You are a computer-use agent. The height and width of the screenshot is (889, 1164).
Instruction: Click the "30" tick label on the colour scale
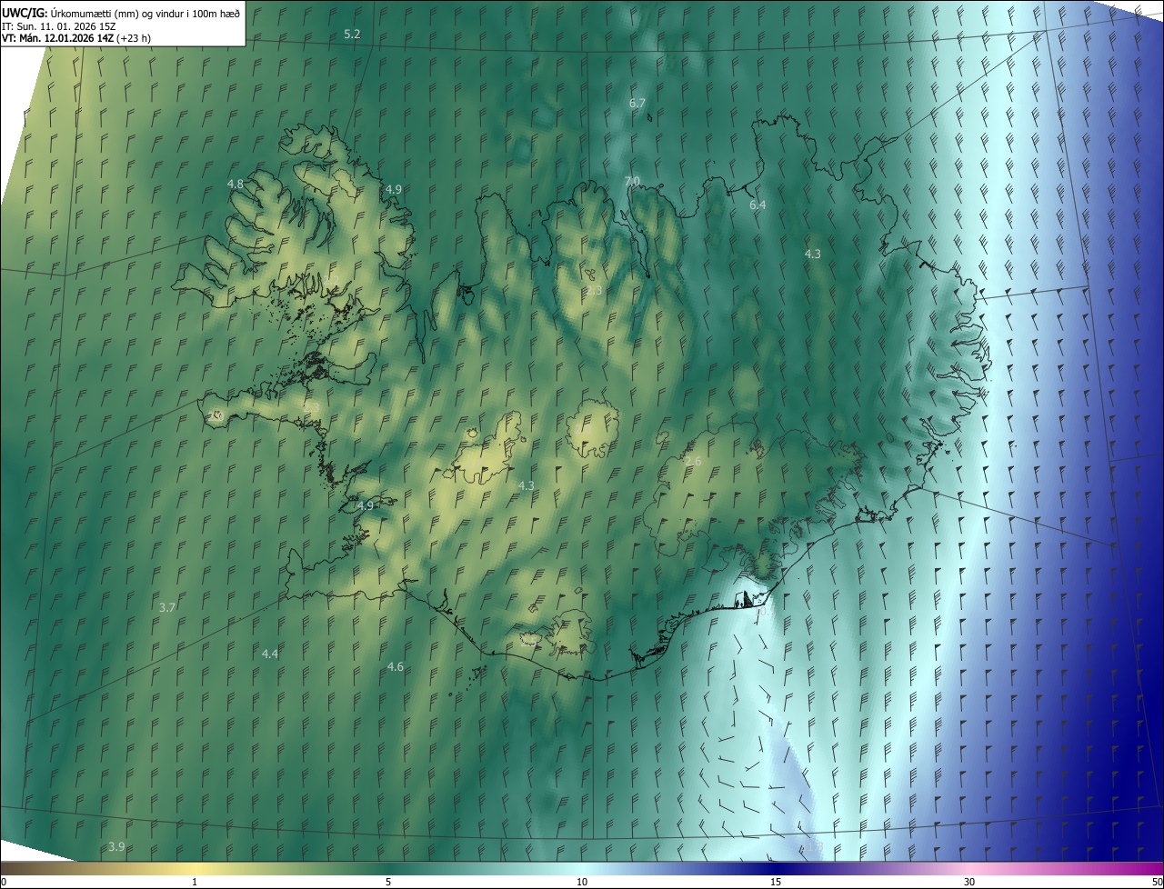point(969,882)
